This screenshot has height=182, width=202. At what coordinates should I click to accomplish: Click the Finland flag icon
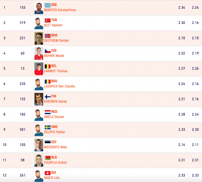coord(47,96)
